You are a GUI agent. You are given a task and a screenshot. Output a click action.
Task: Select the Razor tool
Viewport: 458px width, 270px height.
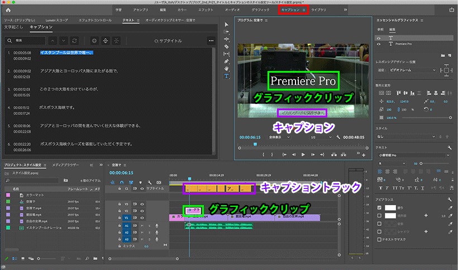[x=226, y=46]
